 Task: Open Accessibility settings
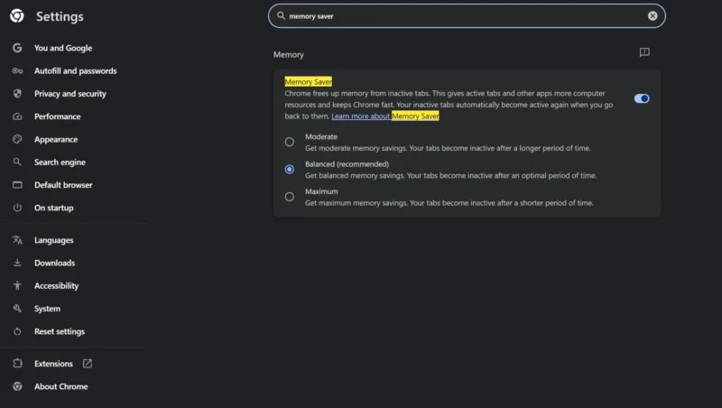(x=56, y=285)
